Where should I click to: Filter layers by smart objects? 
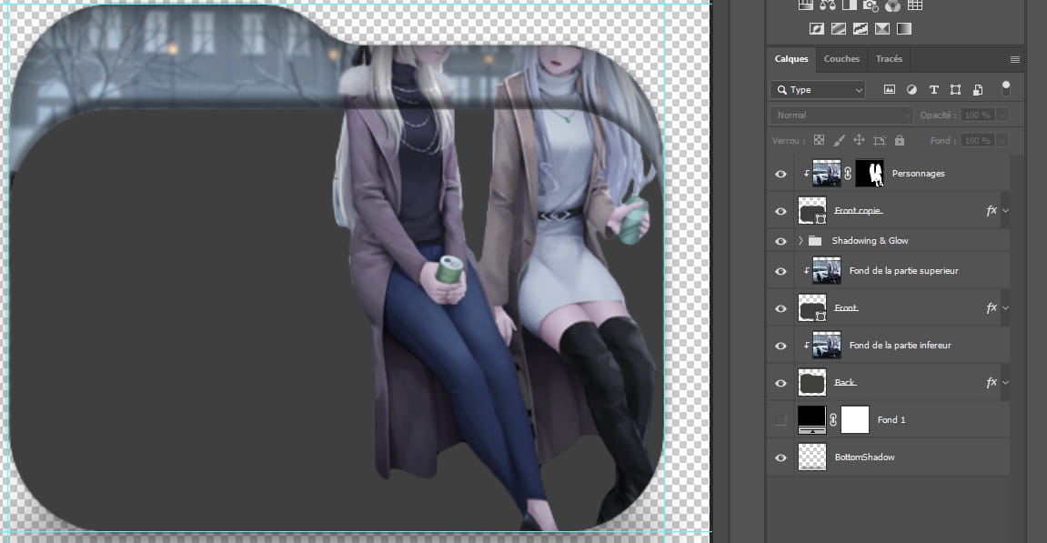[978, 89]
